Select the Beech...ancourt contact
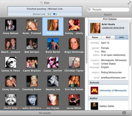This screenshot has width=132, height=116. tap(11, 44)
